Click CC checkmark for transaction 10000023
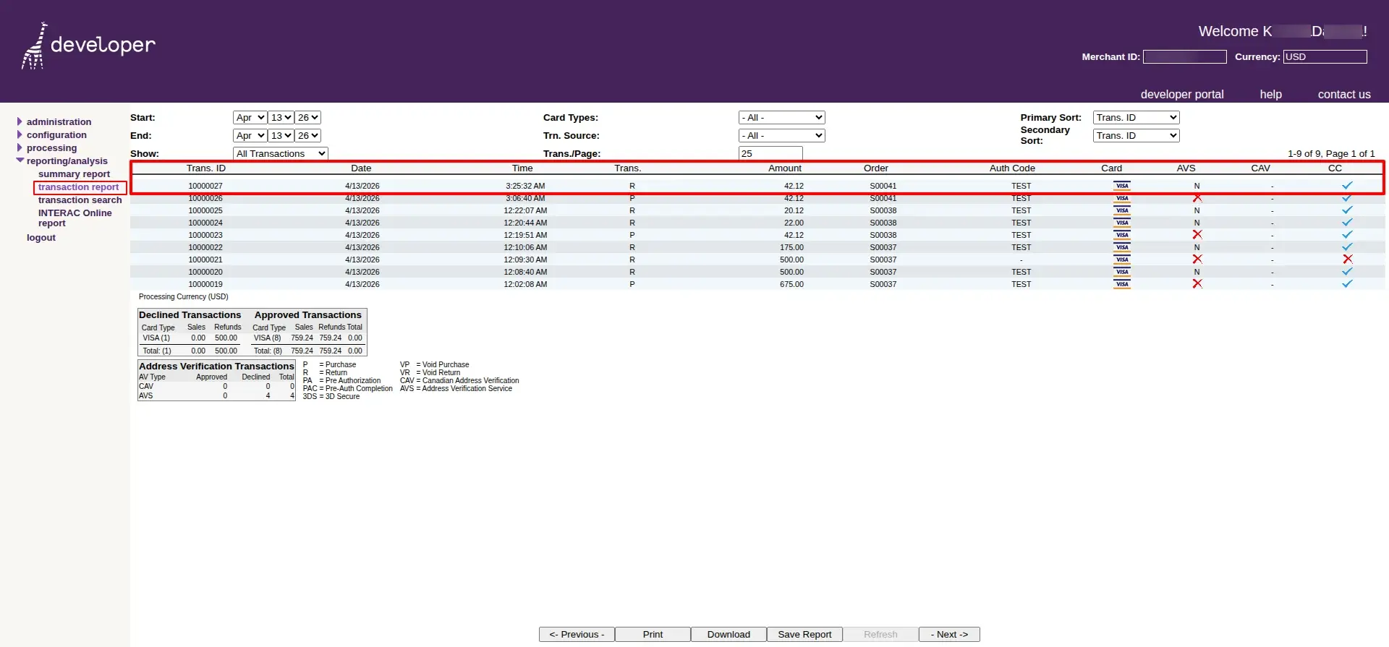The image size is (1389, 647). tap(1347, 235)
